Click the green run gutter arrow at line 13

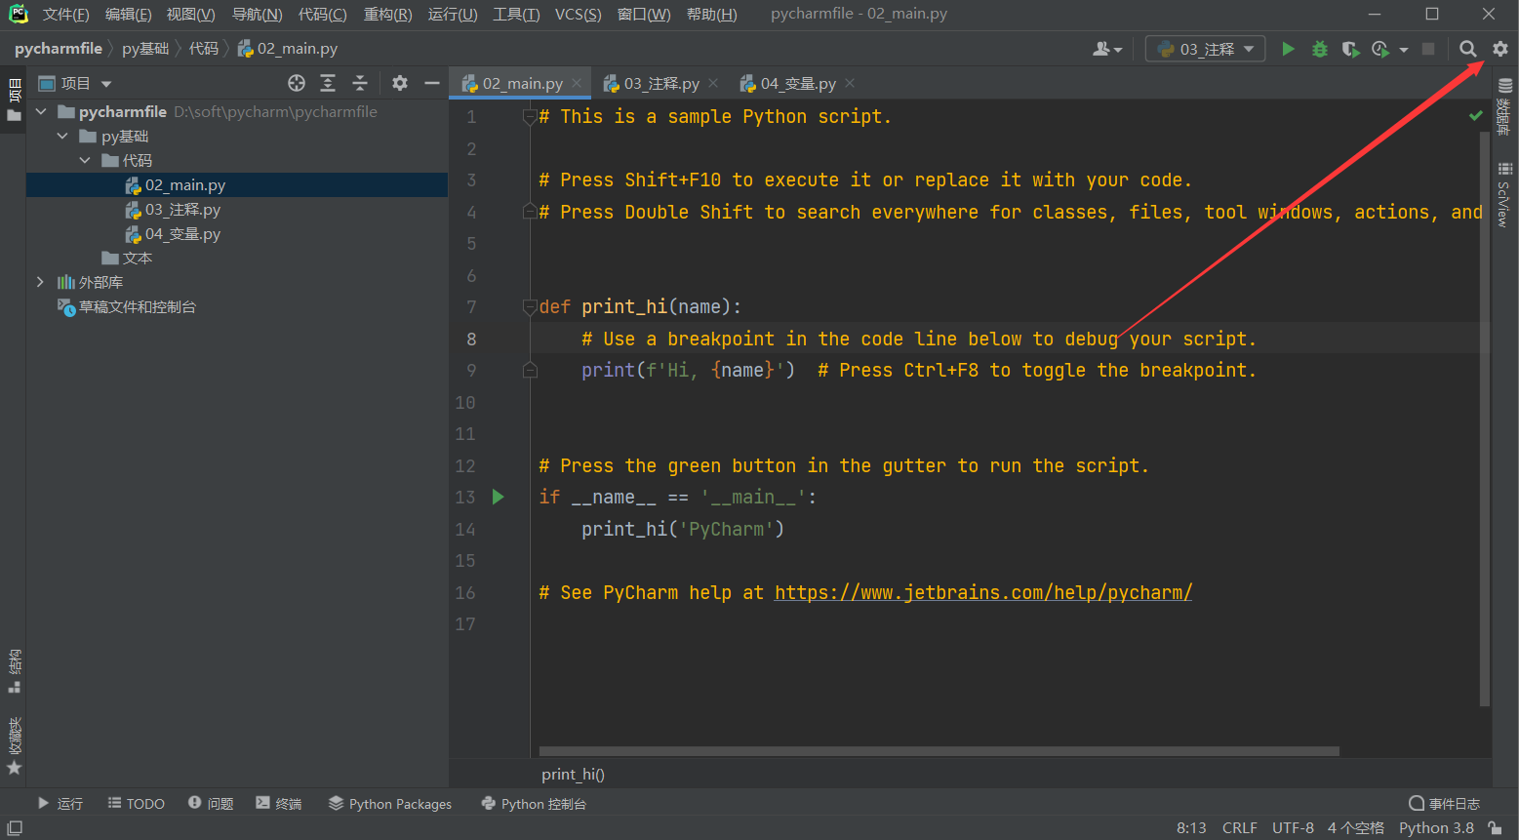tap(499, 497)
